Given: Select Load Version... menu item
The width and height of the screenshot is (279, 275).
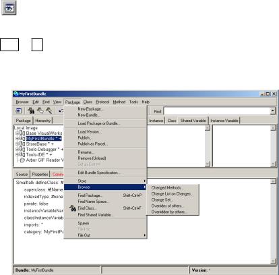Looking at the screenshot, I should (x=105, y=131).
